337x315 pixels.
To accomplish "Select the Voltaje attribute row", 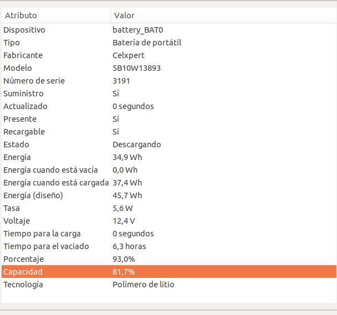I will pos(169,221).
